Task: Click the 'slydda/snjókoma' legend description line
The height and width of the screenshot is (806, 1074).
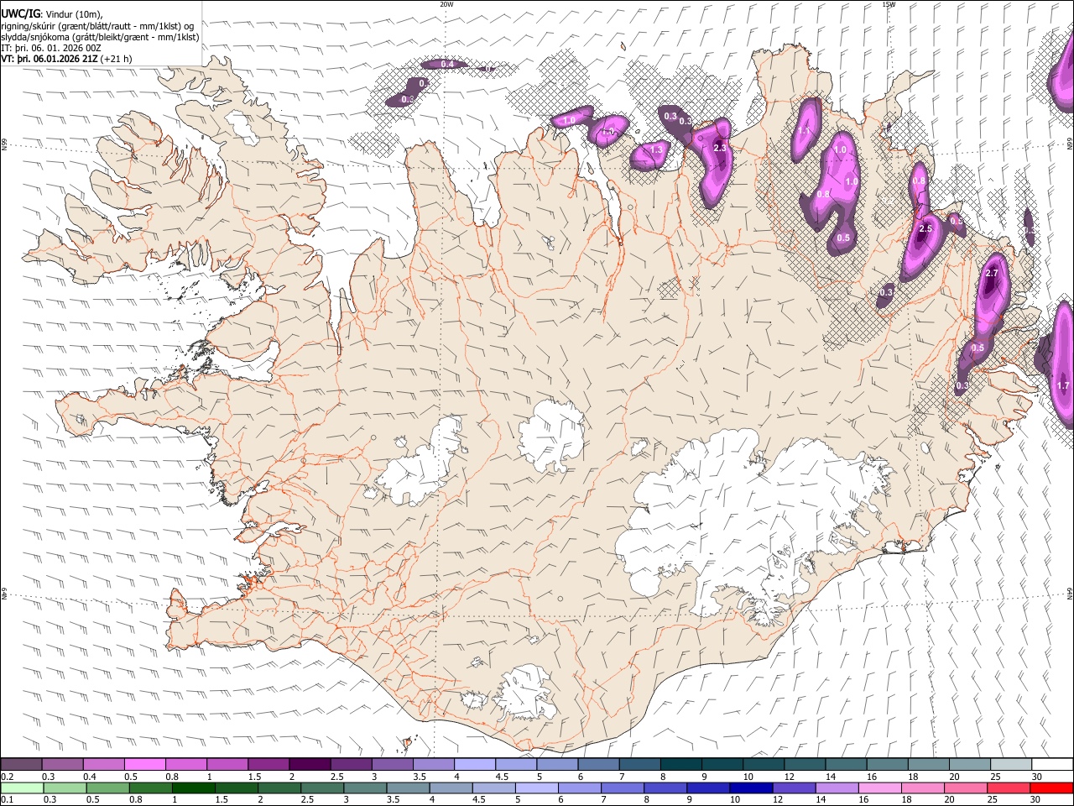Action: click(x=100, y=37)
